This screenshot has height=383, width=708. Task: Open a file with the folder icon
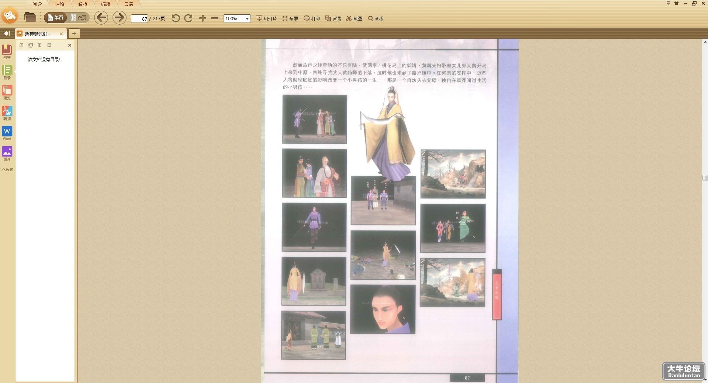[30, 17]
